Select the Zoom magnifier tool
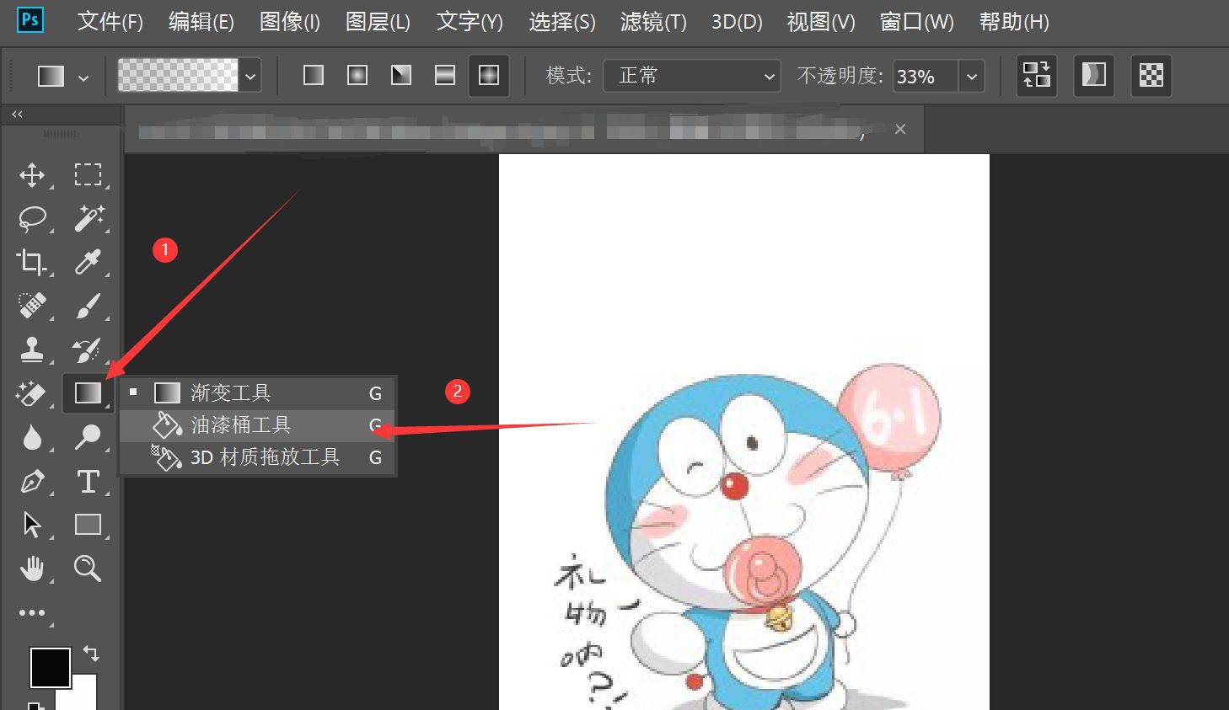1229x710 pixels. 88,569
